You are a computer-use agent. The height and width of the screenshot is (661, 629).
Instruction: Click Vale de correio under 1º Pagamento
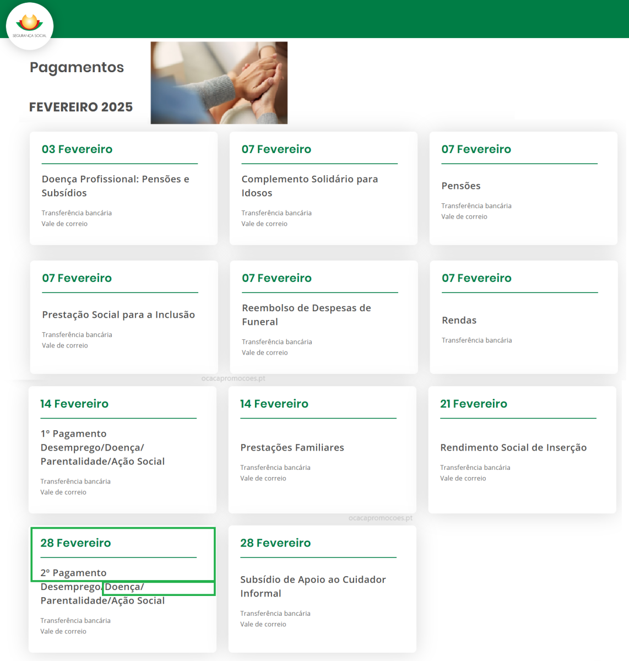coord(63,492)
